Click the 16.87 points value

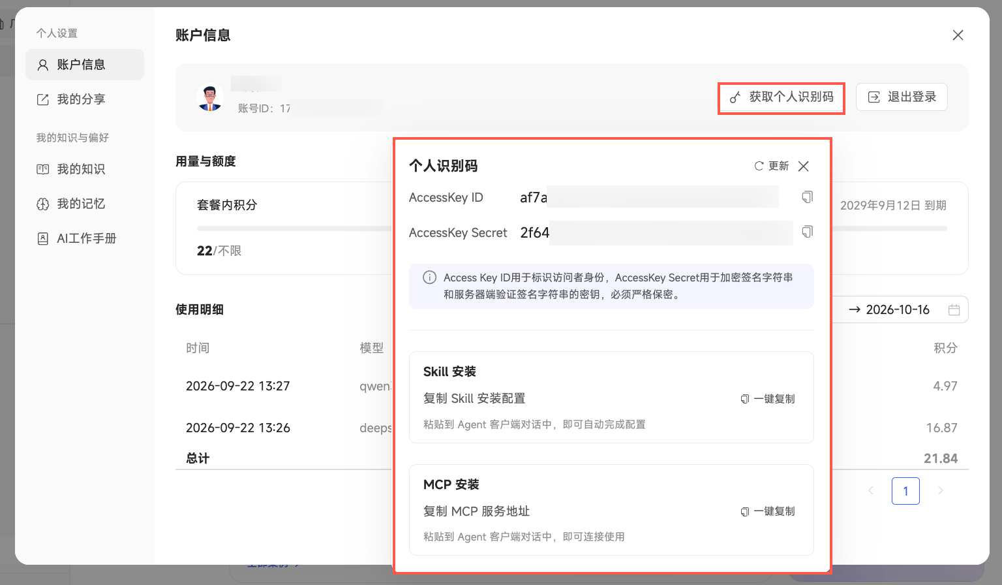pos(942,428)
